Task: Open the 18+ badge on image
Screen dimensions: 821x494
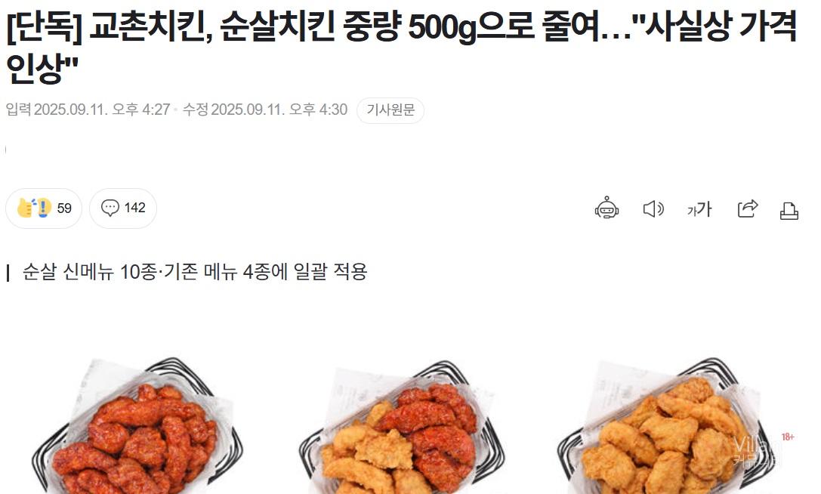Action: pyautogui.click(x=788, y=437)
